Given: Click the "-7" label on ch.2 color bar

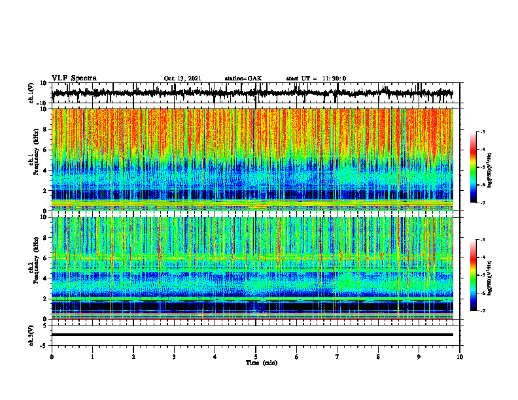Looking at the screenshot, I should pyautogui.click(x=483, y=311).
